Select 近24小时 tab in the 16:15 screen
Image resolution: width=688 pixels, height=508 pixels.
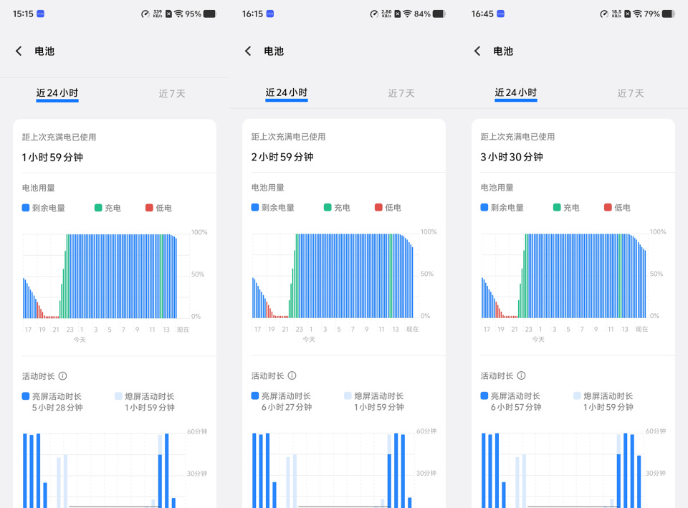coord(287,92)
